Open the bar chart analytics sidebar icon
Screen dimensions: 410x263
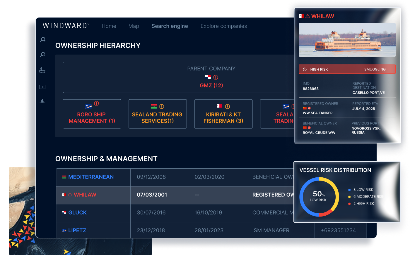tap(42, 101)
